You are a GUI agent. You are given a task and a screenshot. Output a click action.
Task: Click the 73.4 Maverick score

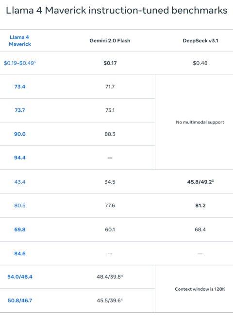tap(20, 87)
